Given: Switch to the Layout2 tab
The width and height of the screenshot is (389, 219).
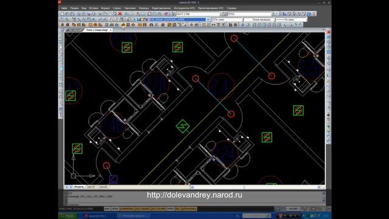Looking at the screenshot, I should click(x=103, y=187).
